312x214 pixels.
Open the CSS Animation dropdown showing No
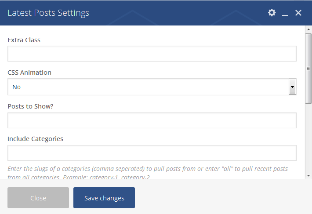click(148, 87)
